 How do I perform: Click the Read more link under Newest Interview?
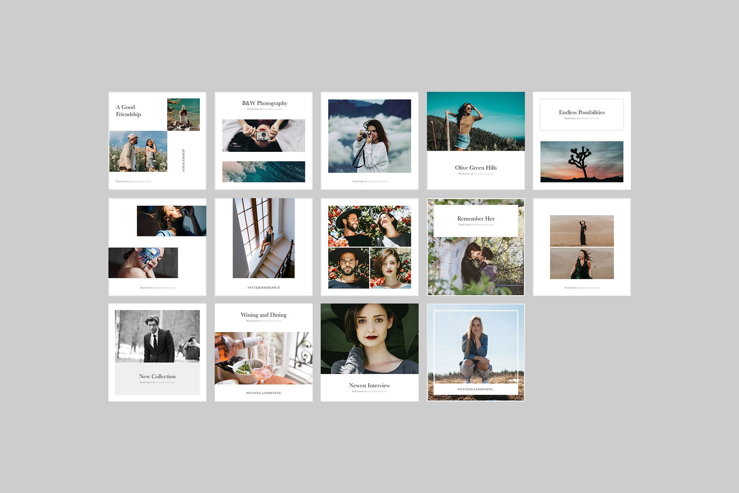coord(369,391)
